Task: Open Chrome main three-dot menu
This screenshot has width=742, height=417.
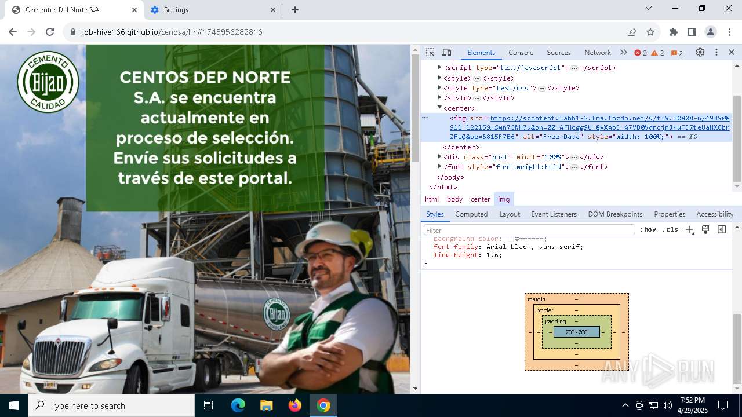Action: click(729, 32)
